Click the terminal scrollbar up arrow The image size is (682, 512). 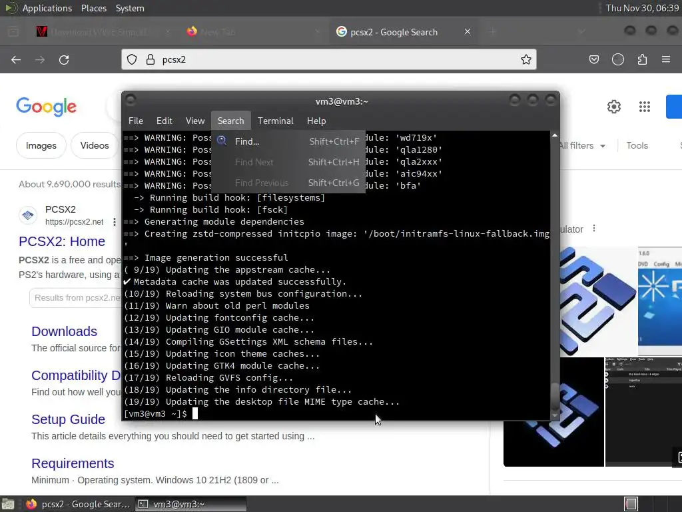point(555,135)
